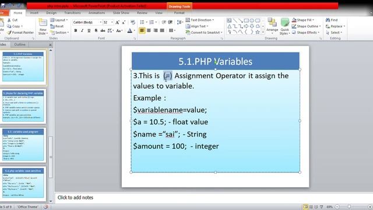Open the Convert to SmartArt dropdown

[x=204, y=33]
